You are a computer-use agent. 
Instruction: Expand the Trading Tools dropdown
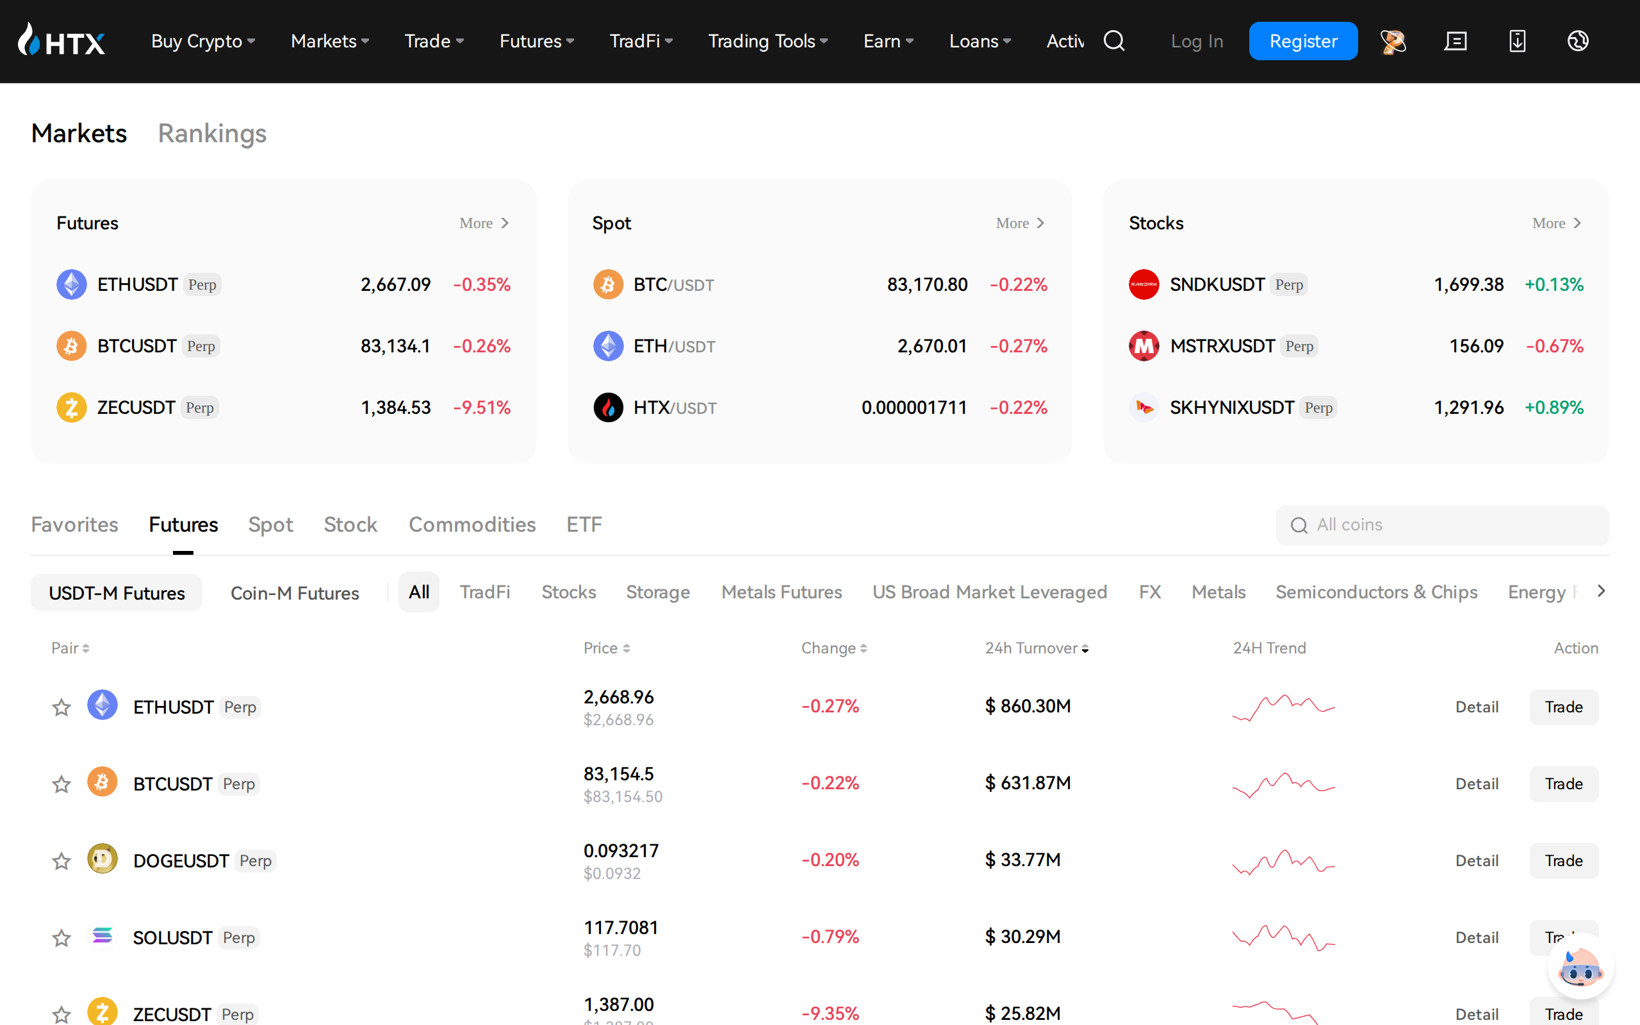[x=768, y=42]
